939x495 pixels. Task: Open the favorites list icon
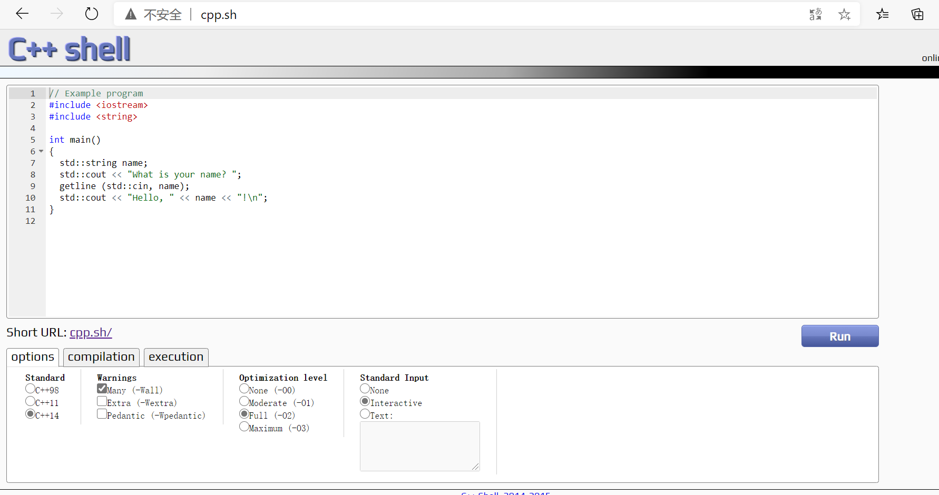883,14
